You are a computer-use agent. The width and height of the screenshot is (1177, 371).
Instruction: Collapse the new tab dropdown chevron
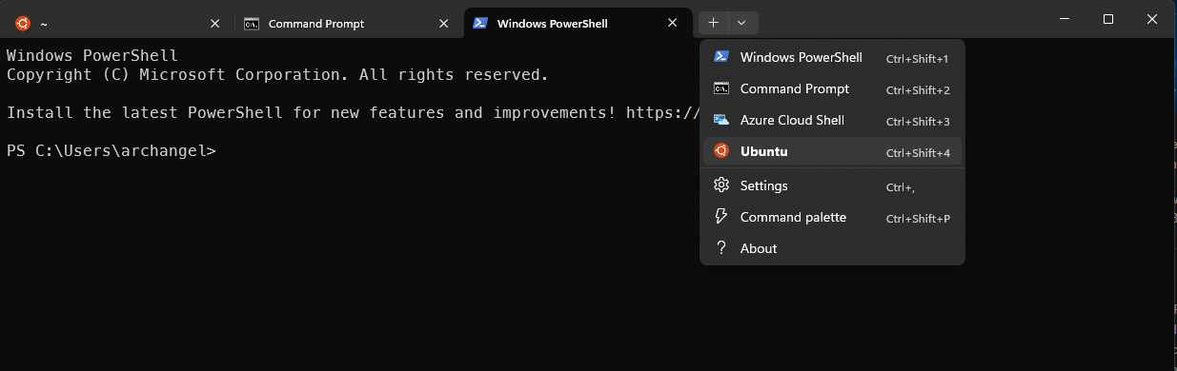741,23
